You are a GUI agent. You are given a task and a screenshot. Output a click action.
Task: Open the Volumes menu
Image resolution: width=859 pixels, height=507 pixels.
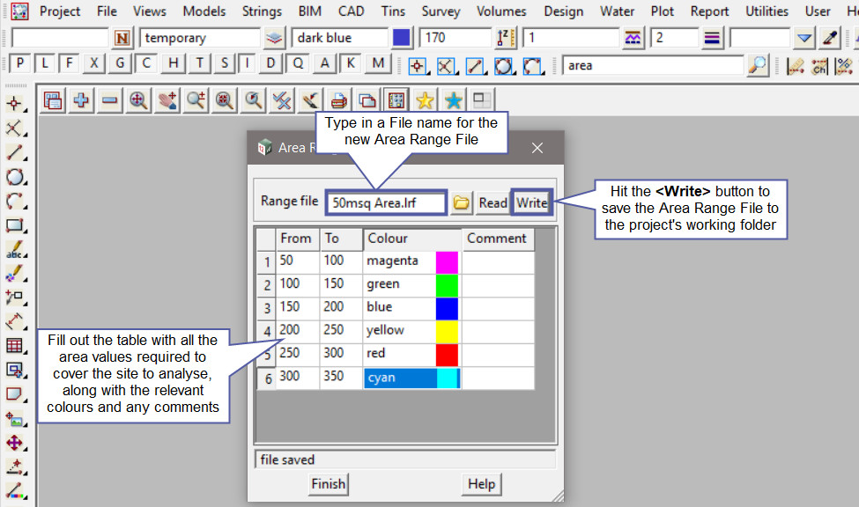click(501, 11)
